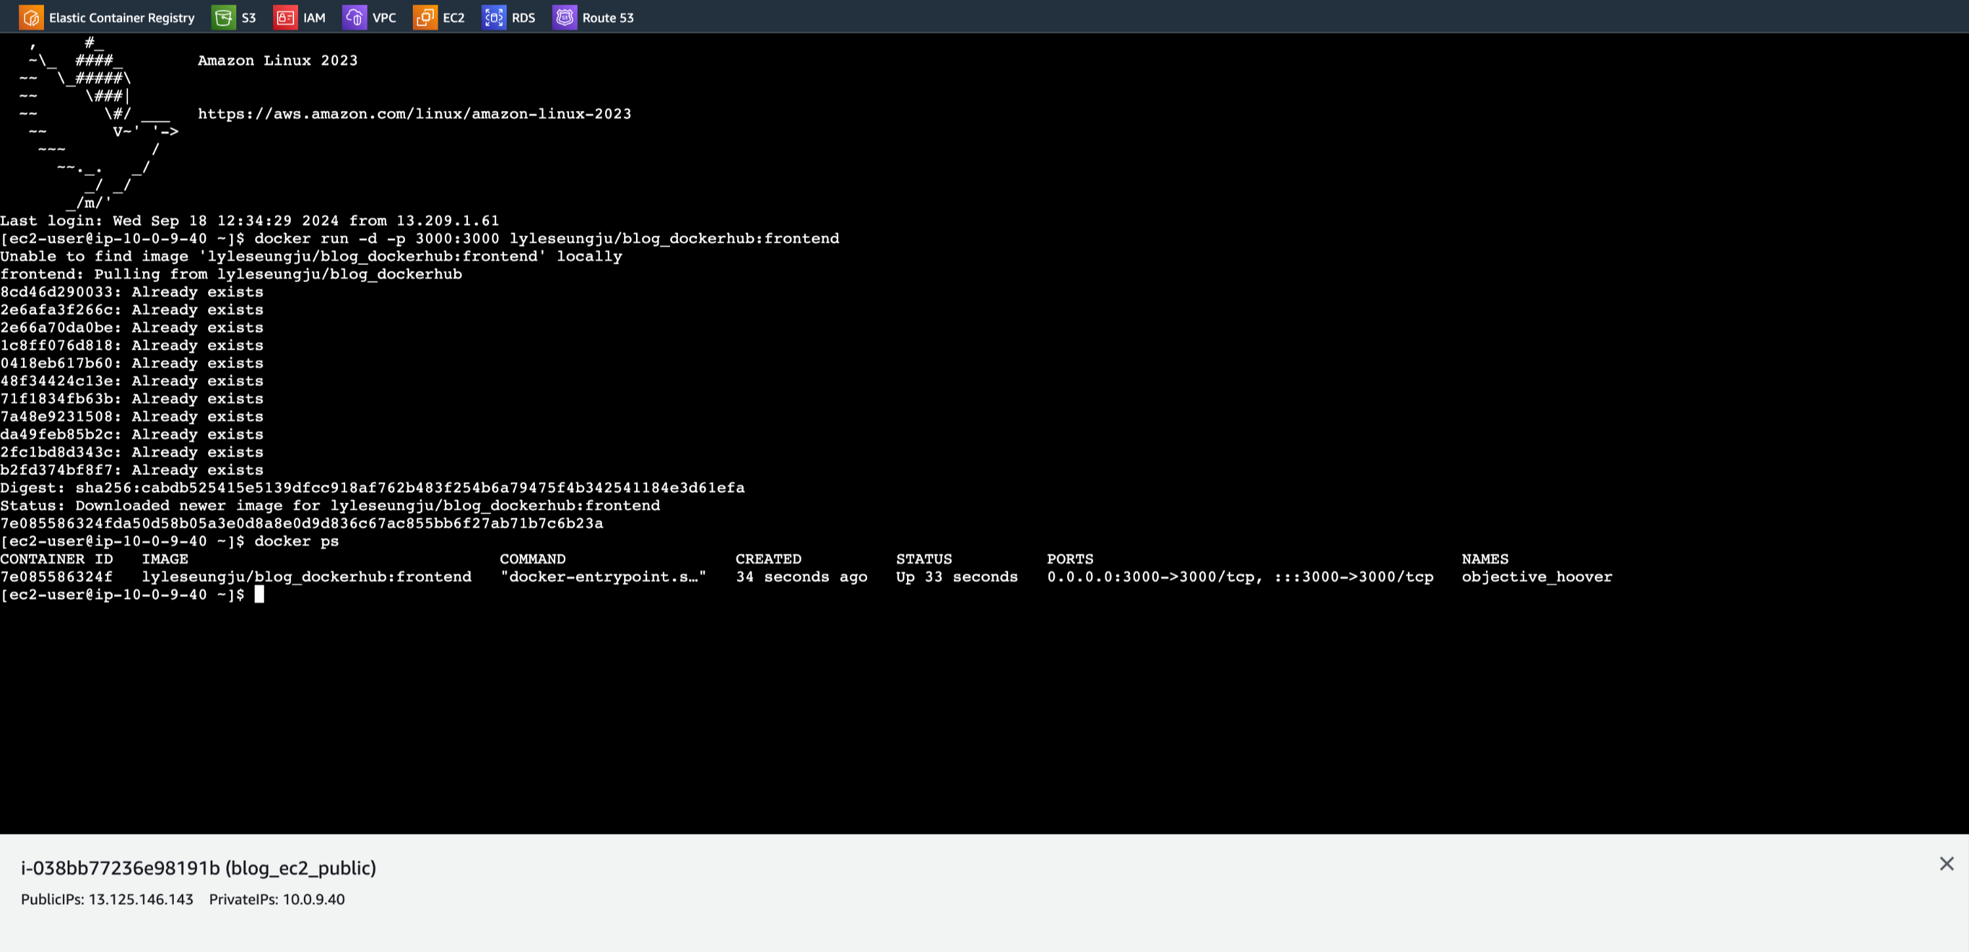Click the blue RDS icon
The image size is (1969, 952).
[x=494, y=18]
